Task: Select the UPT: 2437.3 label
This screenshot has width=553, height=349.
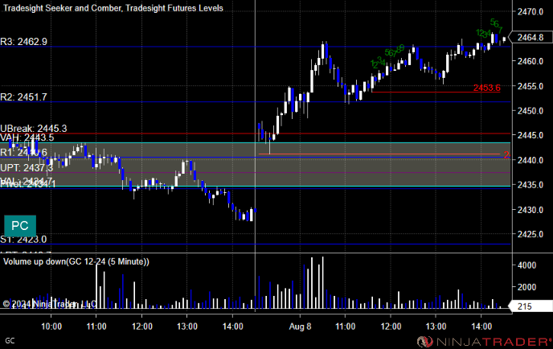Action: tap(27, 167)
